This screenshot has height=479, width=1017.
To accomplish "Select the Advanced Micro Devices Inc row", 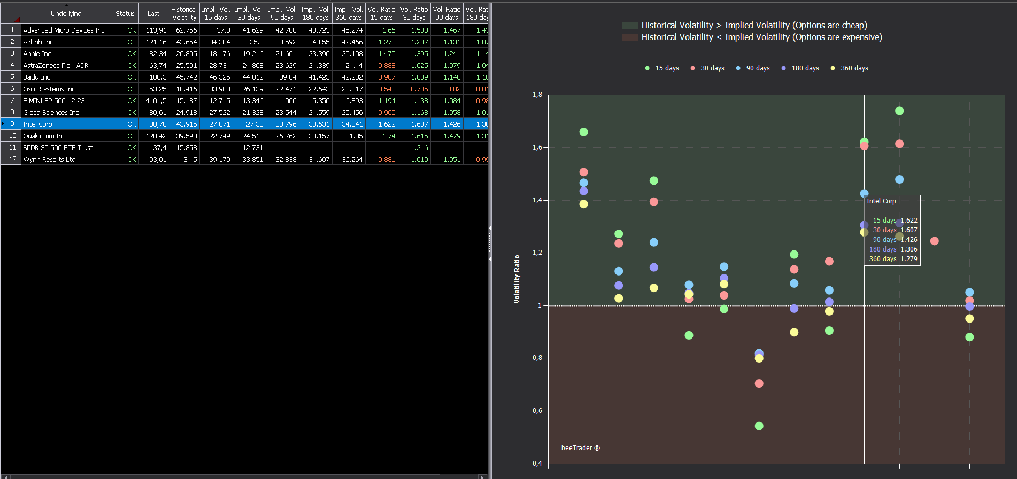I will [244, 30].
